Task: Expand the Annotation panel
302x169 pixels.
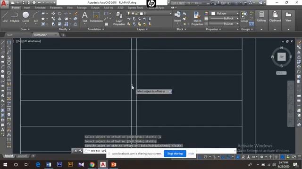Action: pos(96,29)
